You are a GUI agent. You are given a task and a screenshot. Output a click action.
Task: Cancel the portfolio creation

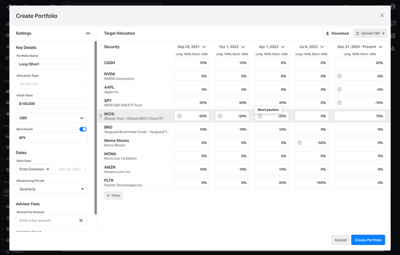tap(340, 240)
